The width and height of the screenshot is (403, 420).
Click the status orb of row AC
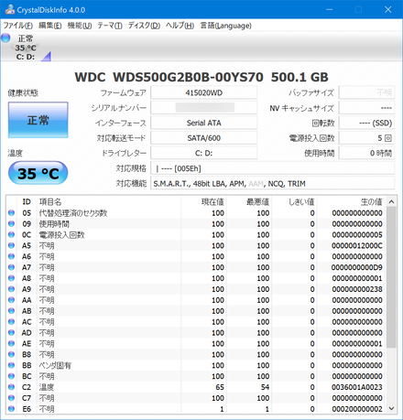pos(12,322)
